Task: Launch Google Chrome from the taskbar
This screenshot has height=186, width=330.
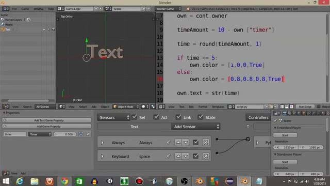Action: pyautogui.click(x=64, y=181)
